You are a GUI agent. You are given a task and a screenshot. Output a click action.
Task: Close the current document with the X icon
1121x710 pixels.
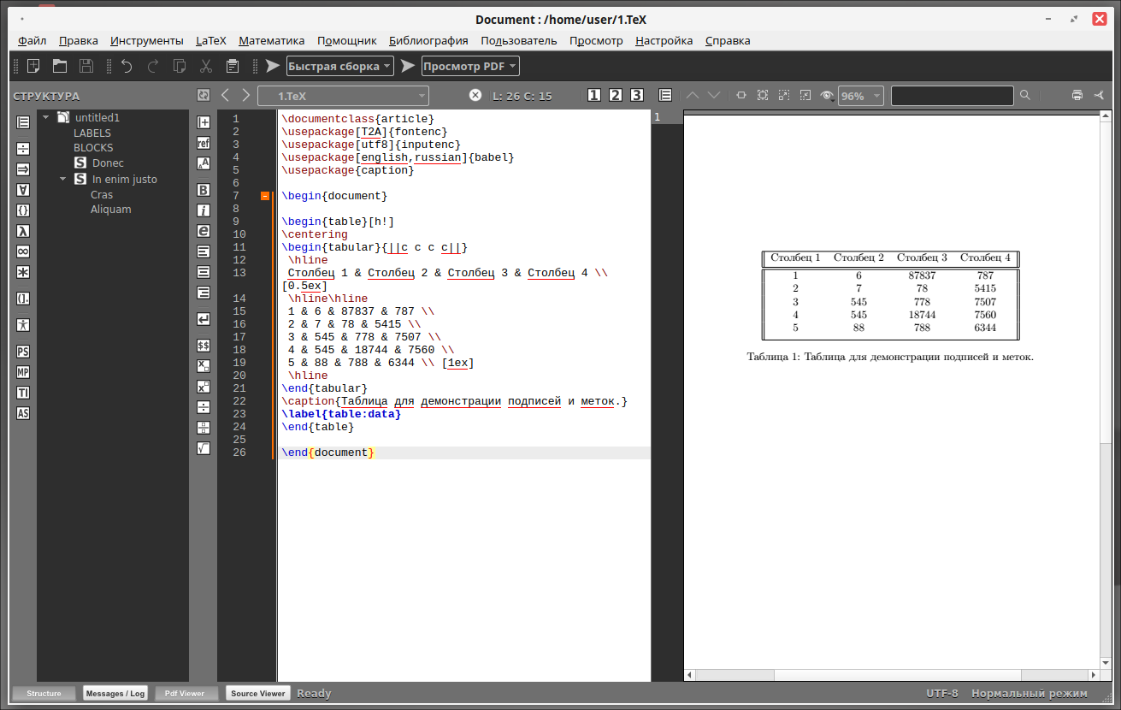475,95
